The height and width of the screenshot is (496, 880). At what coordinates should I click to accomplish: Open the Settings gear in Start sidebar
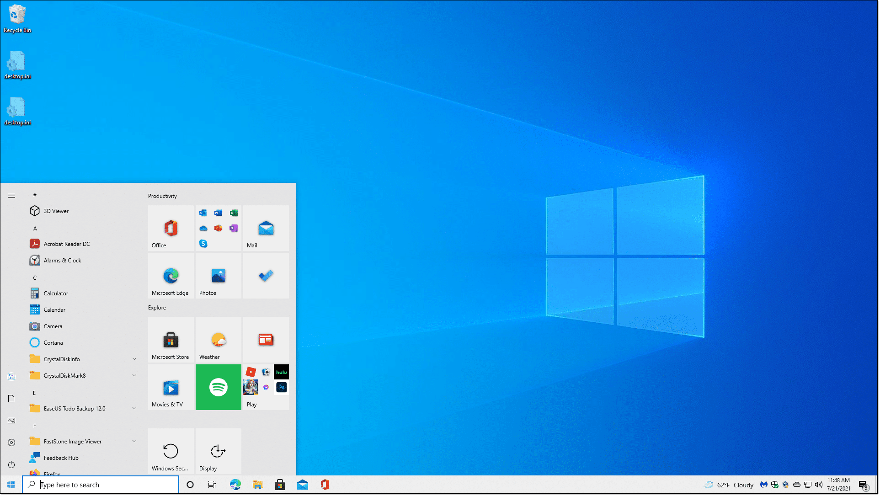tap(11, 443)
